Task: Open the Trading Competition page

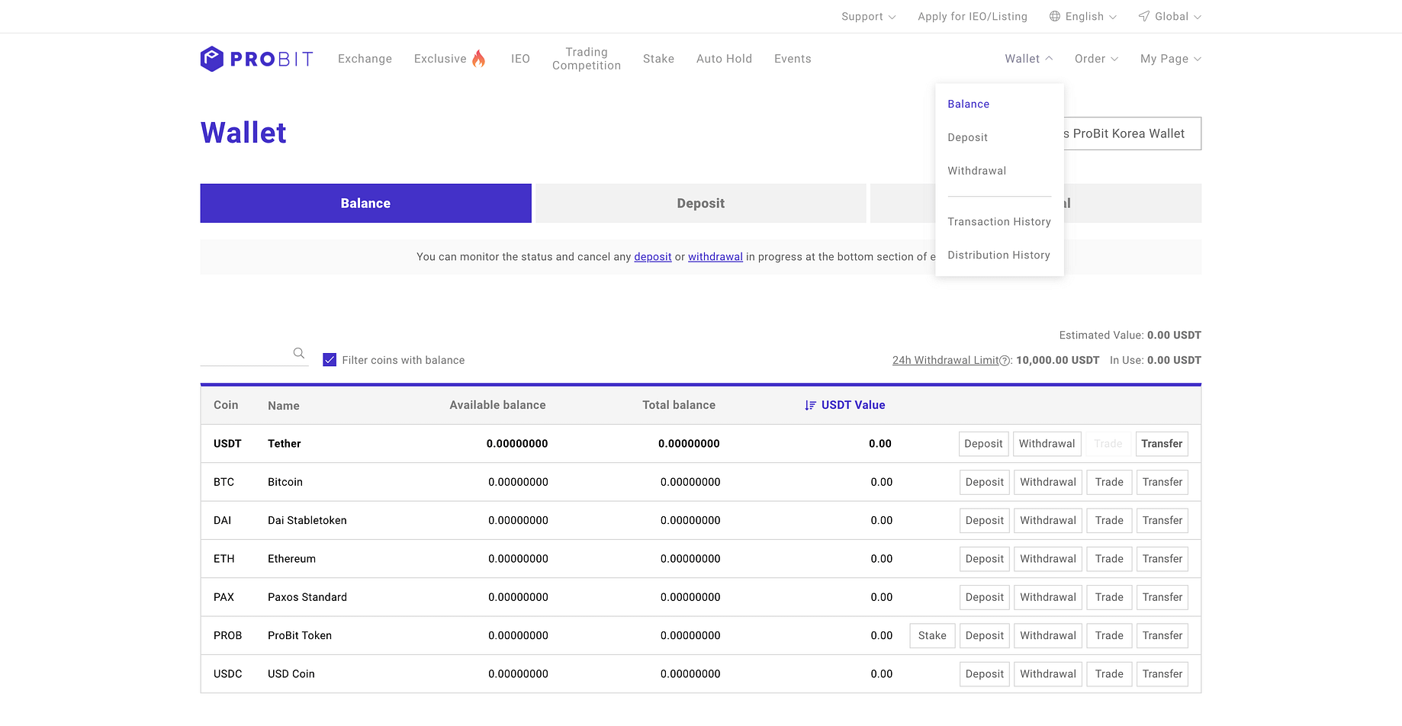Action: click(x=586, y=59)
